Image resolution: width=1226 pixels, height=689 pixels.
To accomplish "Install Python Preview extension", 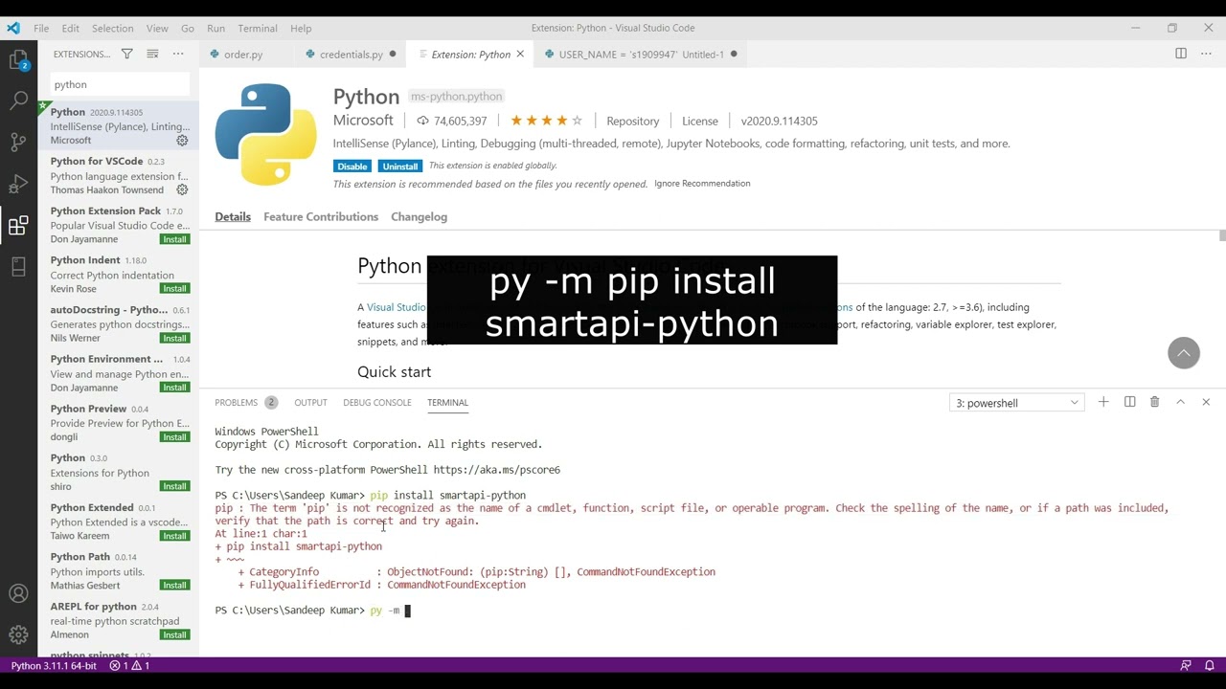I will click(x=175, y=437).
